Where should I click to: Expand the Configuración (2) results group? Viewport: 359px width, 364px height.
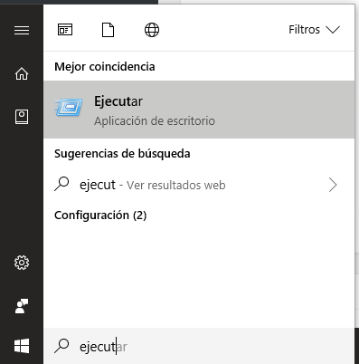click(100, 216)
